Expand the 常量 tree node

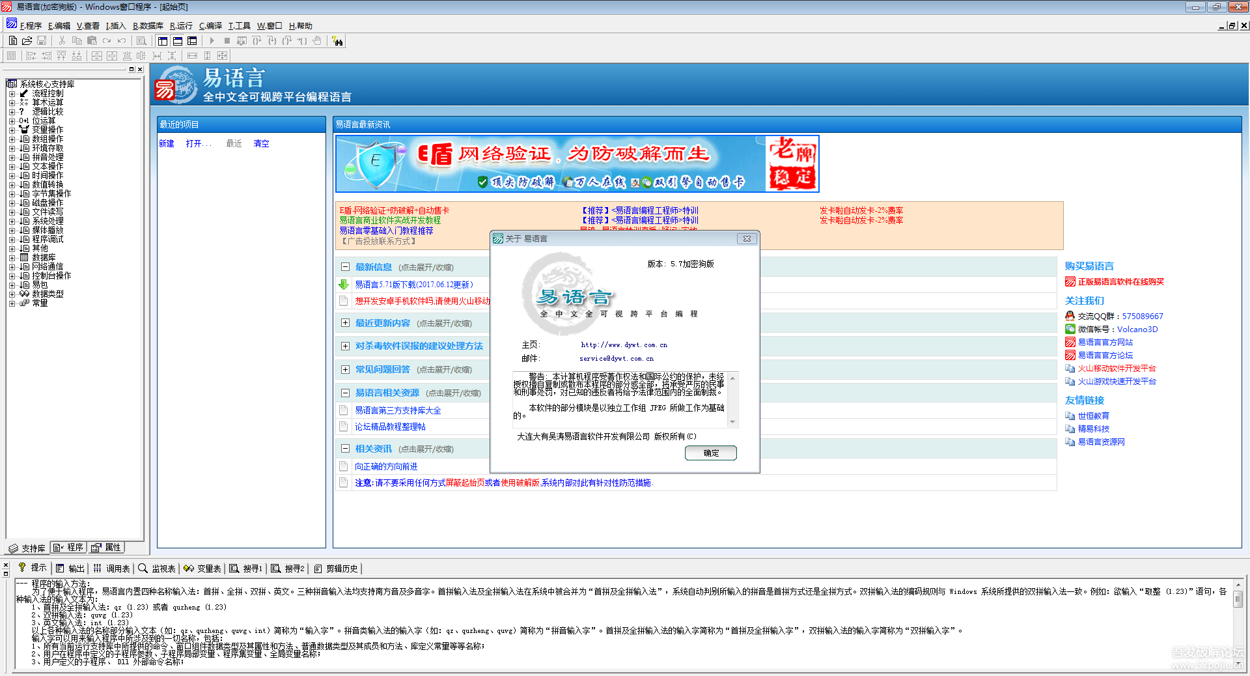[12, 303]
